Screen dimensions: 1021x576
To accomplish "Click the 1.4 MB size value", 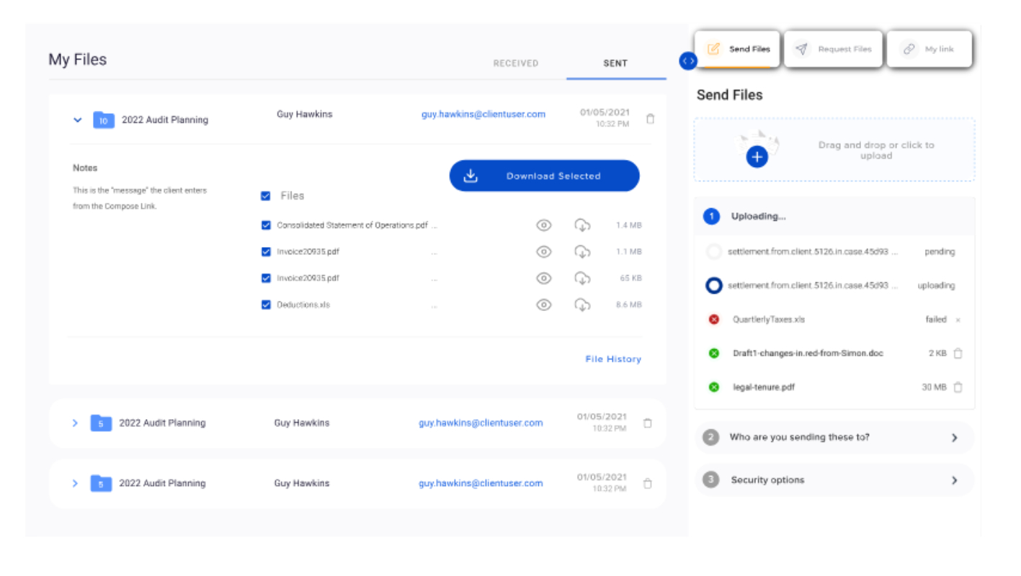I will [x=628, y=225].
